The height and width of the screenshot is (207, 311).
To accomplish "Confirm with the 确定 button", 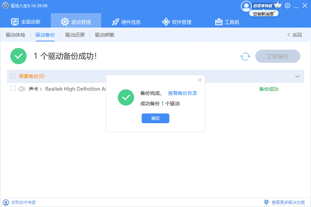I will coord(155,119).
